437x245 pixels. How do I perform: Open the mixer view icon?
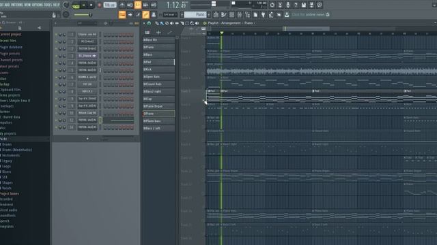tap(240, 14)
